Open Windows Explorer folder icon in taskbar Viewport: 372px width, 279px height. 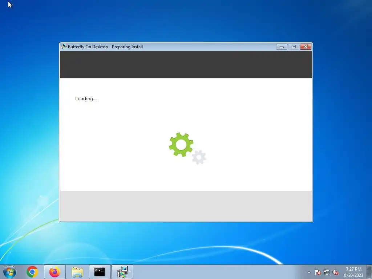click(x=77, y=272)
